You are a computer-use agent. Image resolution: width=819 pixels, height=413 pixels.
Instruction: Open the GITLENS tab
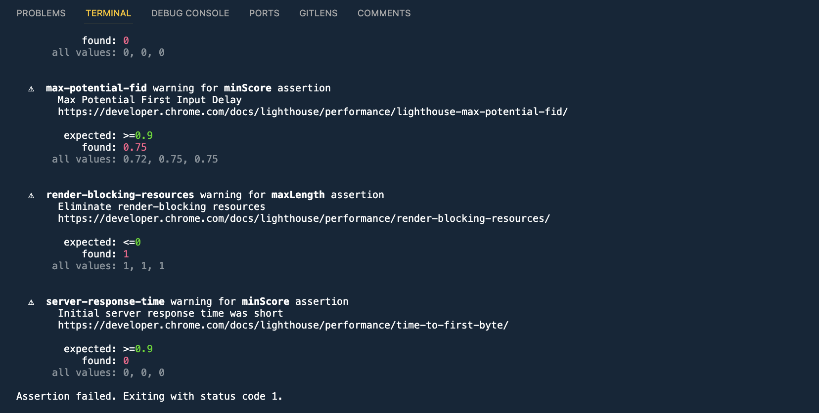coord(318,13)
